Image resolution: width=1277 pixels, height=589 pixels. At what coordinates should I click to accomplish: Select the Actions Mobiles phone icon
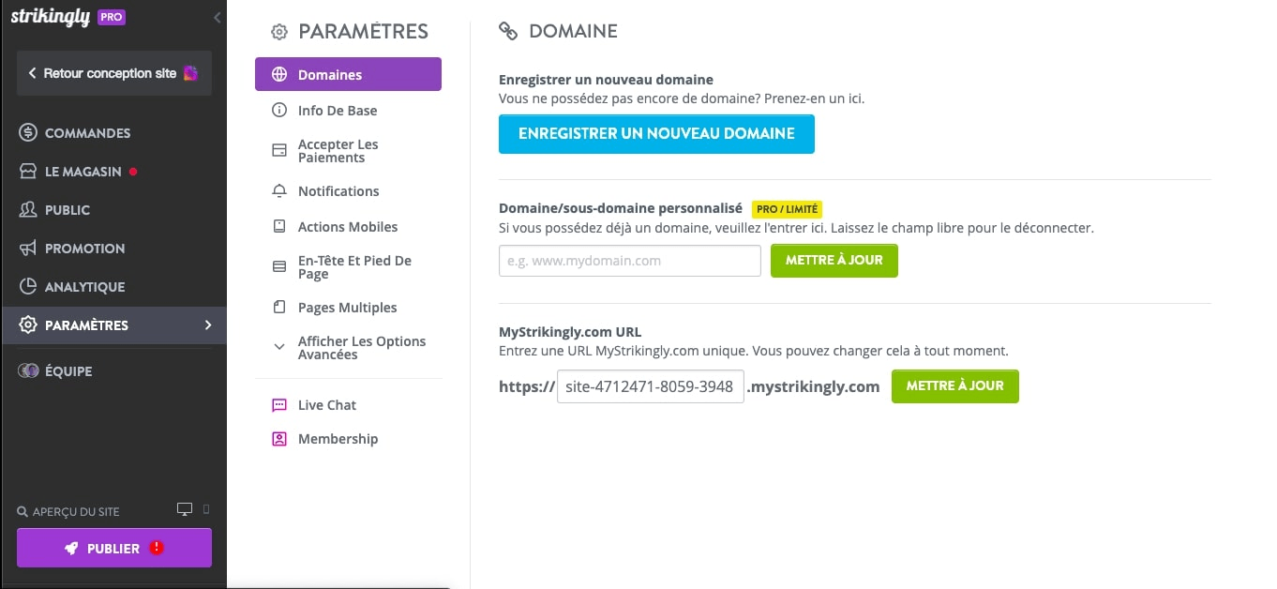click(278, 226)
